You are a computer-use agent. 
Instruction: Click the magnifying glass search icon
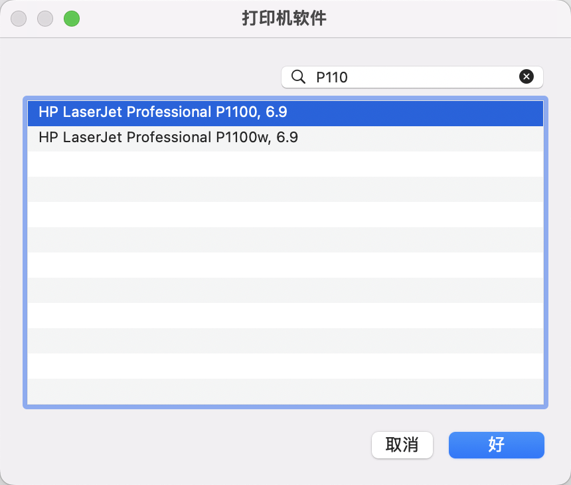[x=298, y=77]
